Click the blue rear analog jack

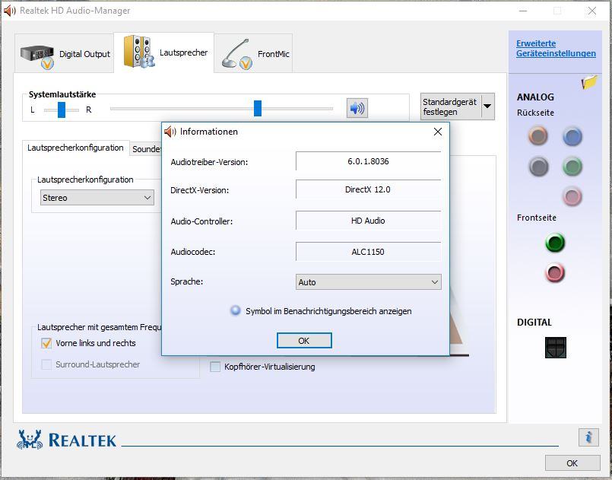pos(572,136)
